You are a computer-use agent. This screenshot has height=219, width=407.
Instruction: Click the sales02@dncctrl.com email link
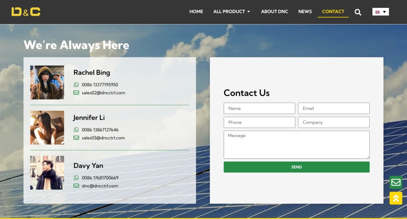tap(103, 93)
